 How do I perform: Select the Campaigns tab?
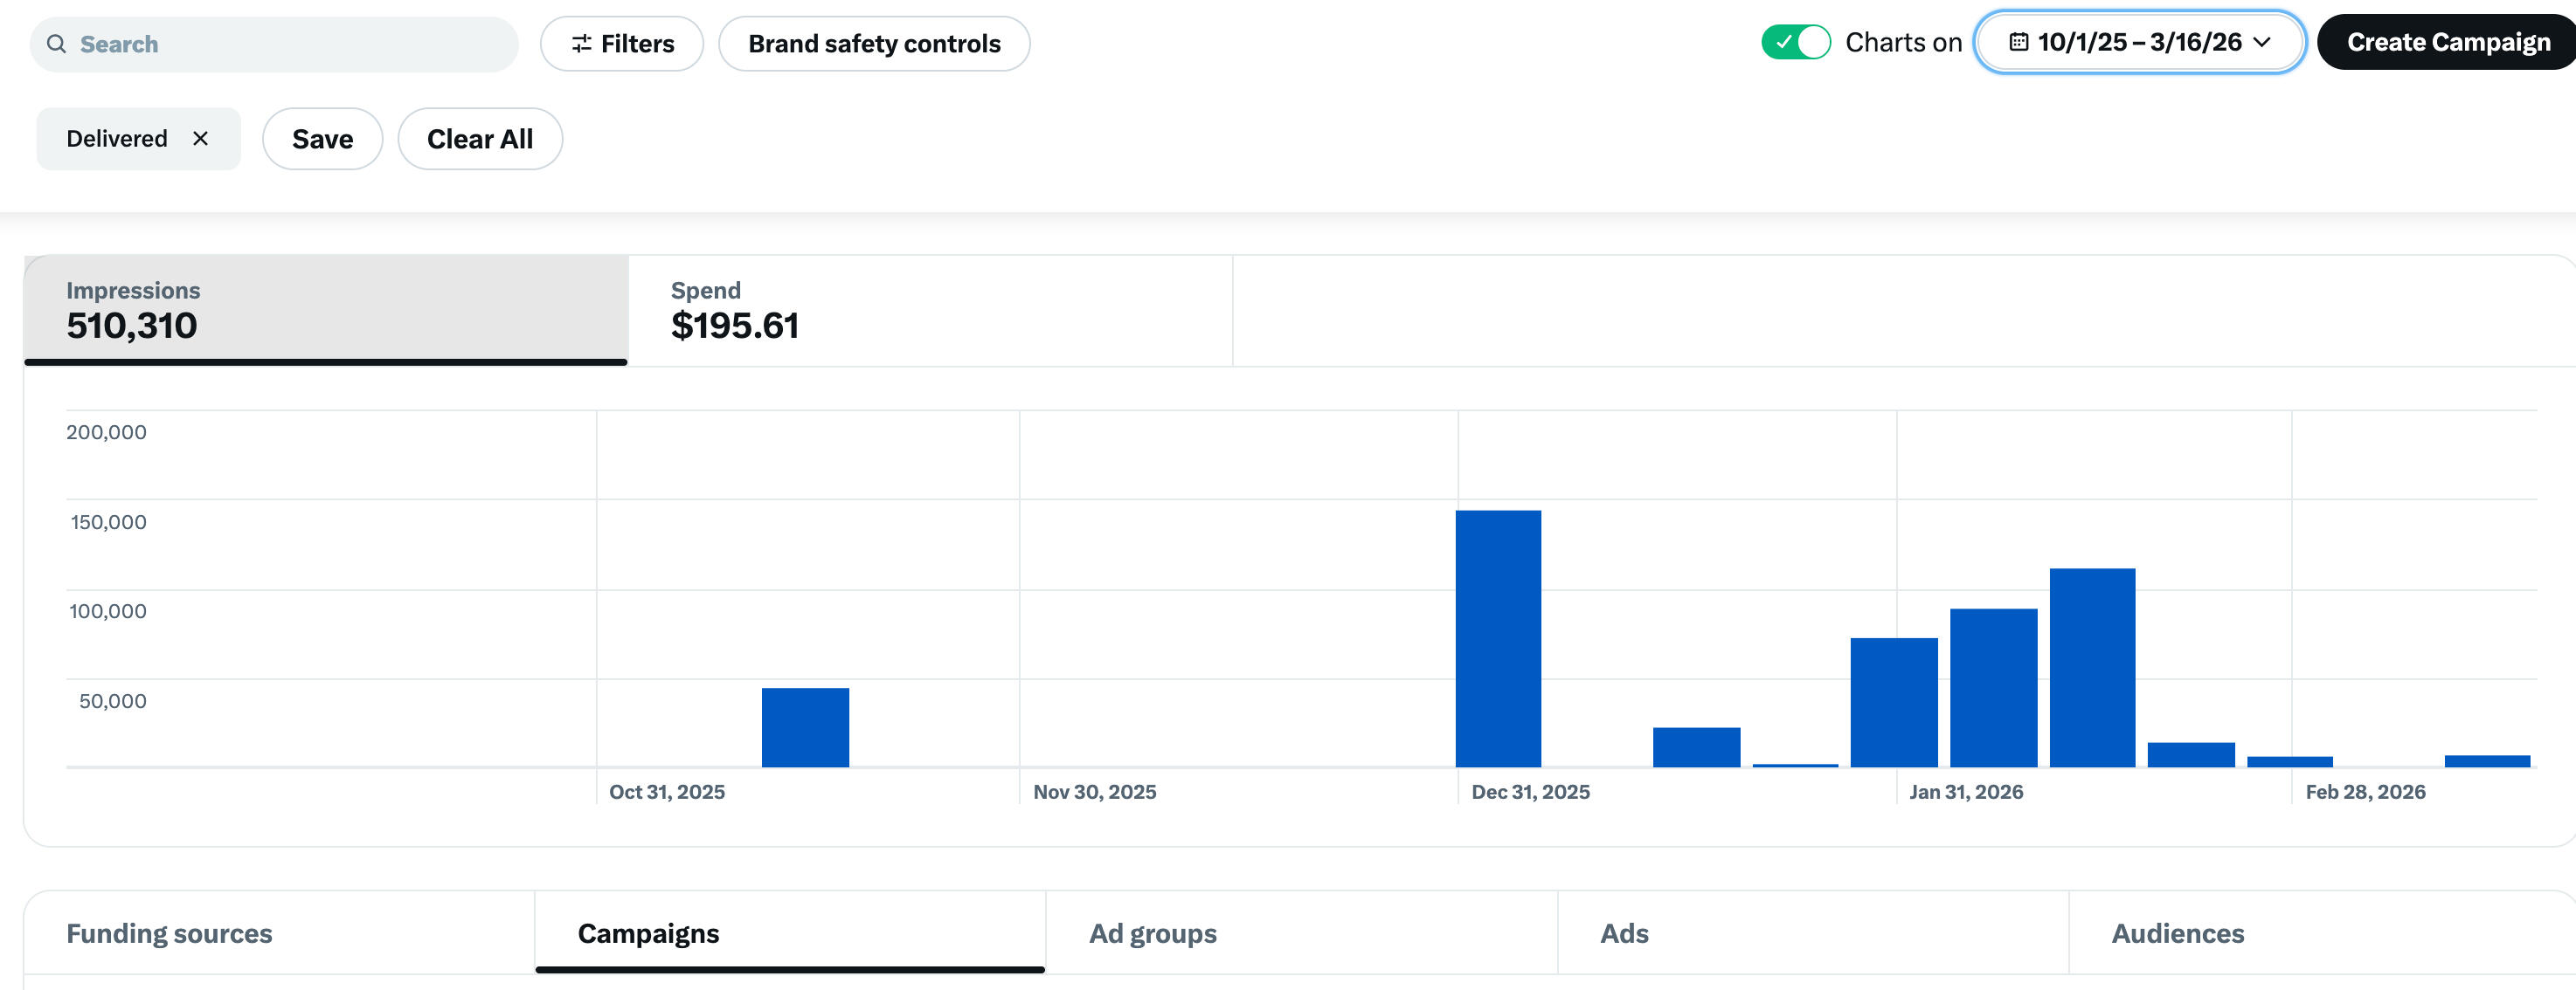(648, 933)
